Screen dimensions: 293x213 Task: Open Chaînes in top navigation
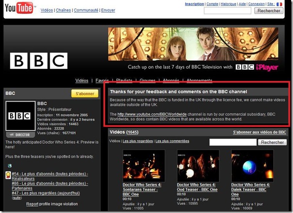coord(64,10)
